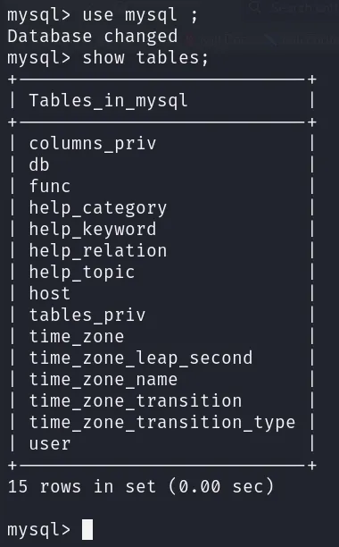Image resolution: width=339 pixels, height=547 pixels.
Task: Select the time_zone_name entry
Action: pos(103,380)
